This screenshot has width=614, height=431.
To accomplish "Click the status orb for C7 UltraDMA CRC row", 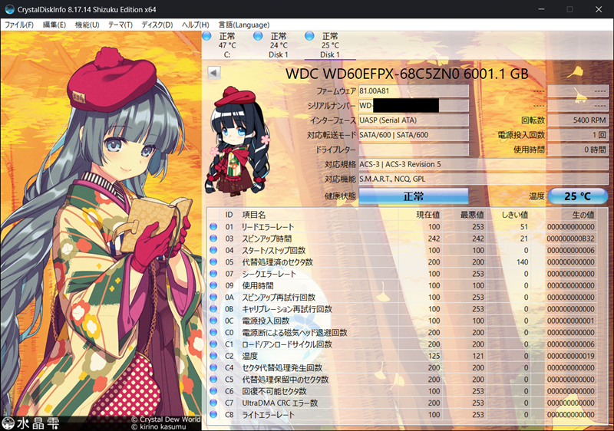I will pyautogui.click(x=213, y=403).
